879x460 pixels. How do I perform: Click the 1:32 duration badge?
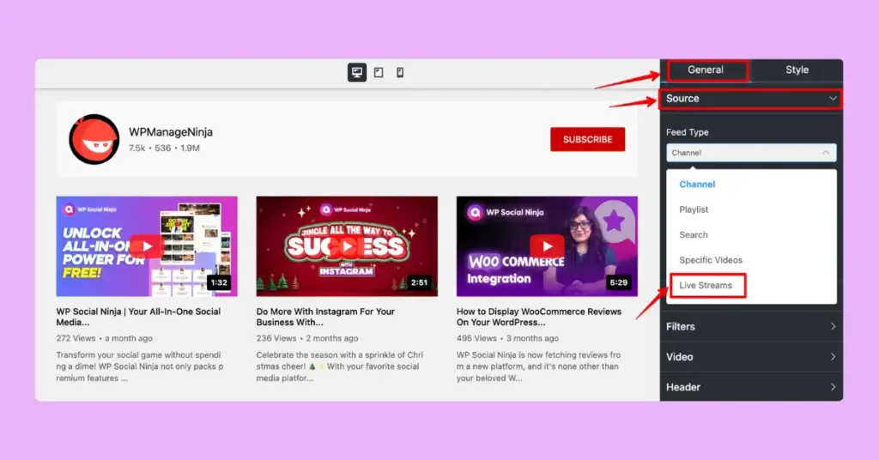(219, 282)
